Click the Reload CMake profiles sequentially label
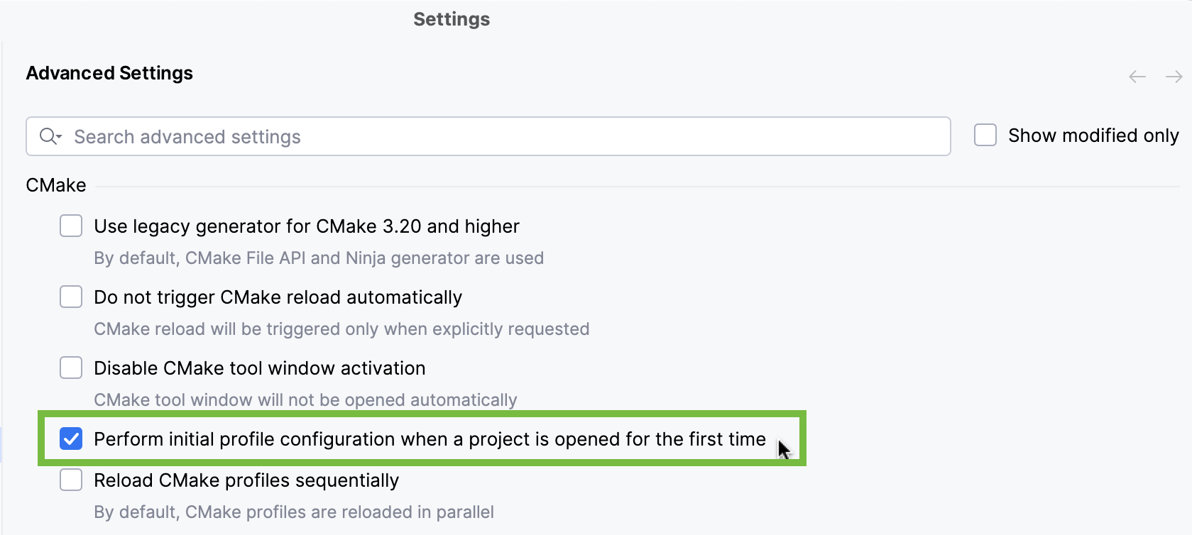Image resolution: width=1192 pixels, height=535 pixels. (x=246, y=480)
